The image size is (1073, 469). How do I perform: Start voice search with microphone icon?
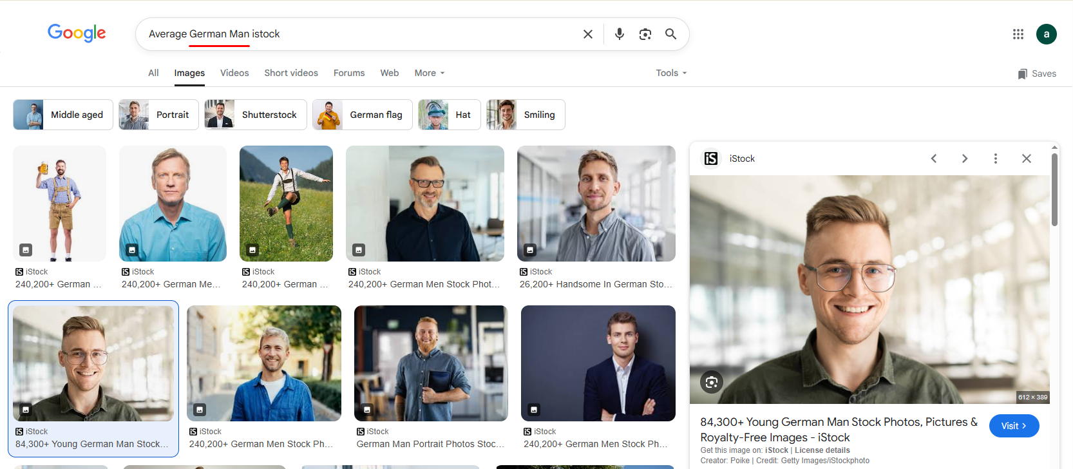pos(619,34)
